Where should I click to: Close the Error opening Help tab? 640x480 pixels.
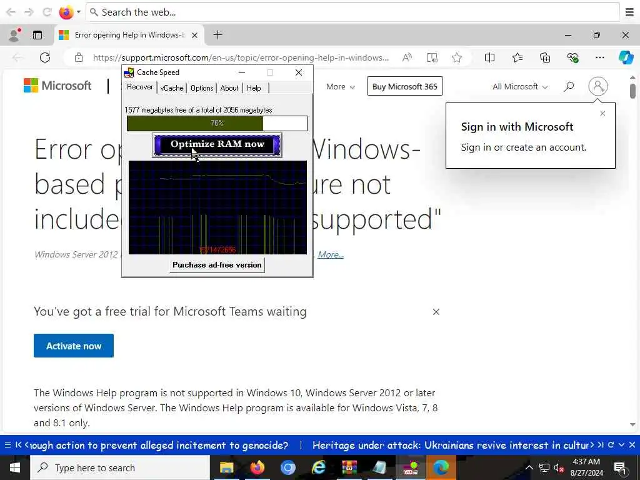click(x=195, y=35)
